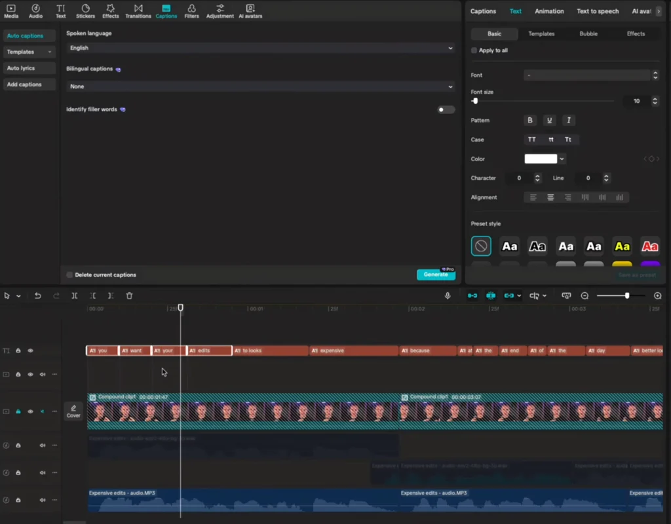This screenshot has height=524, width=671.
Task: Expand the text Color dropdown arrow
Action: tap(562, 159)
